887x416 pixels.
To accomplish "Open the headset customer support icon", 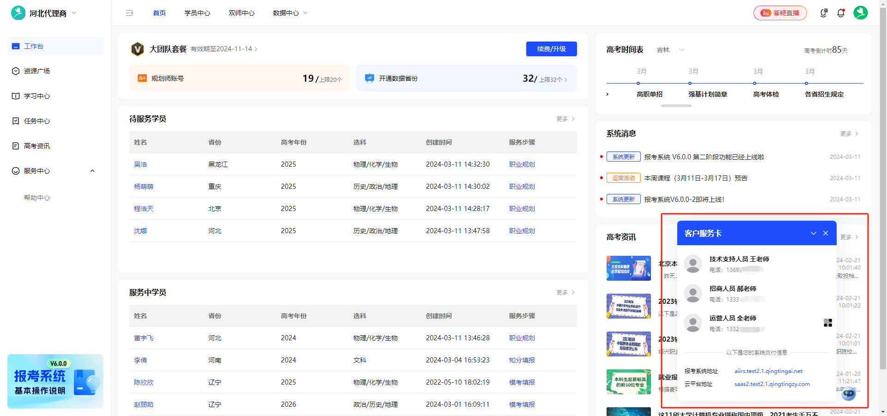I will 824,13.
